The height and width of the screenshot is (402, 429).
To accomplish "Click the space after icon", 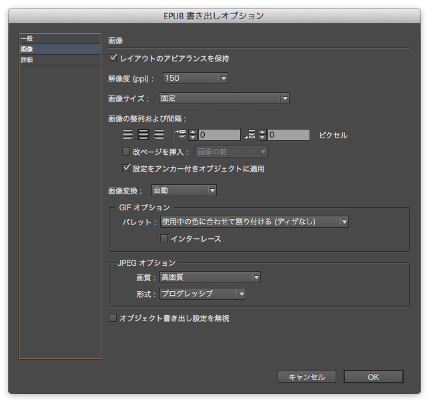I will (x=250, y=134).
